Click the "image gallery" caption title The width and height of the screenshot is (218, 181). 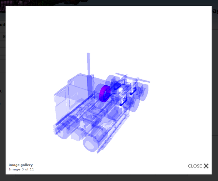click(21, 165)
